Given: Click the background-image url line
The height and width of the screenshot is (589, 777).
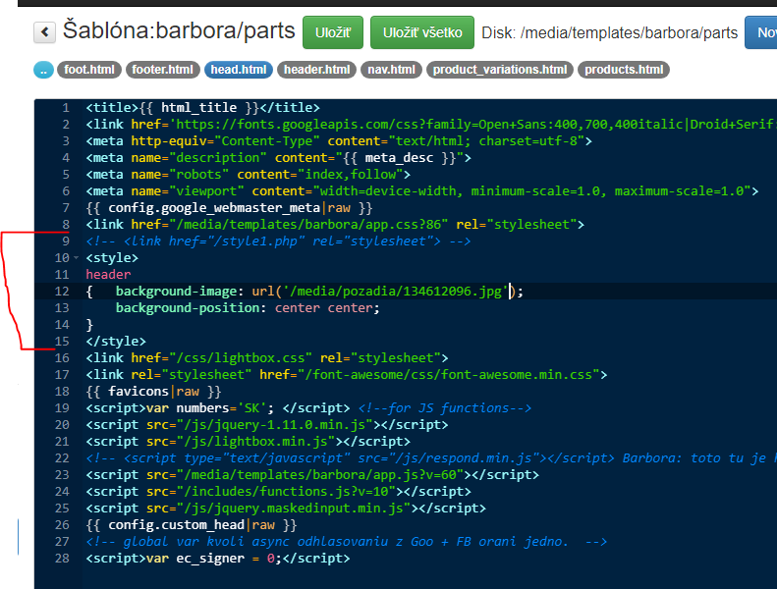Looking at the screenshot, I should pos(305,292).
